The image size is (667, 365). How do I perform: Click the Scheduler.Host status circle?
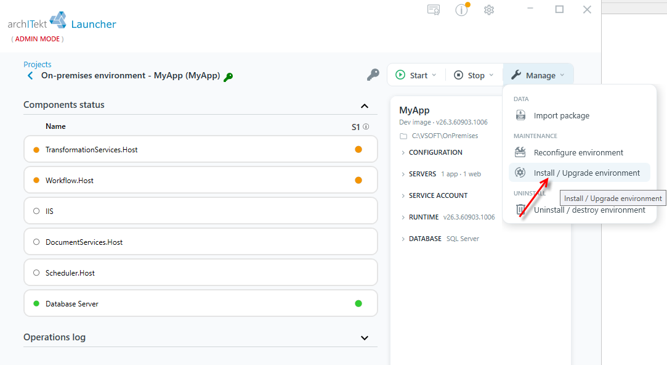tap(36, 273)
